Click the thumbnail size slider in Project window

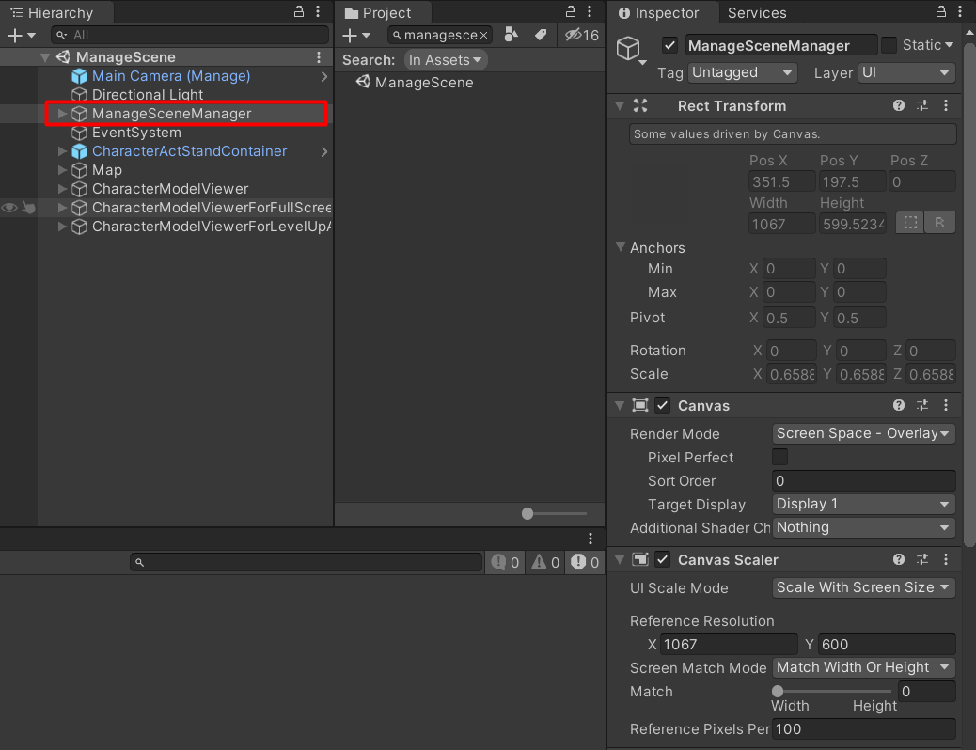pos(528,514)
